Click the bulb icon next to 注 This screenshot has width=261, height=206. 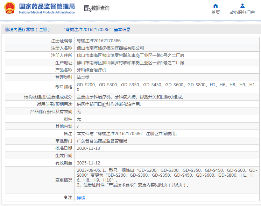click(x=65, y=197)
